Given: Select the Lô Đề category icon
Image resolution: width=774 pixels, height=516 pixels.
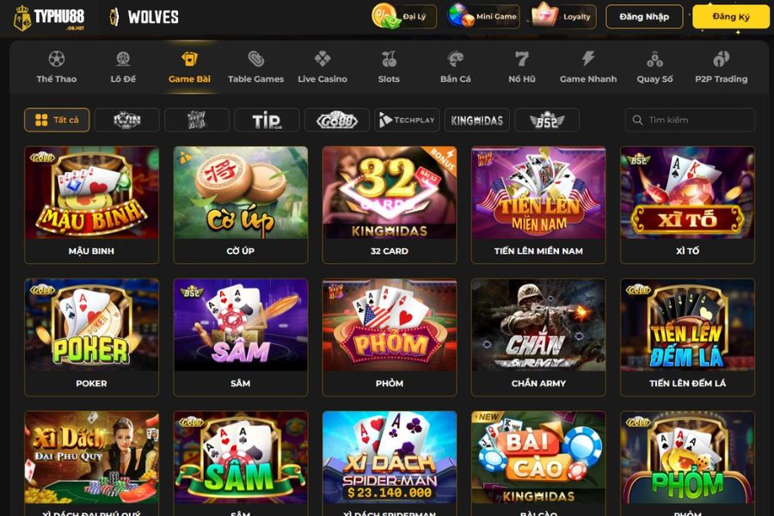Looking at the screenshot, I should (123, 59).
